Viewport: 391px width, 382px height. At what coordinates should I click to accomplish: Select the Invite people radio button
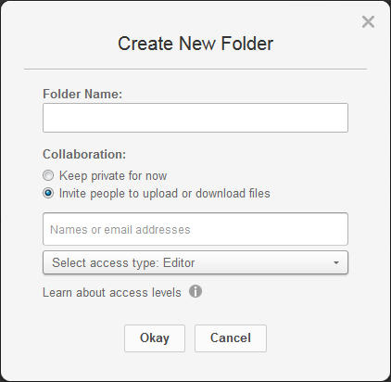(x=48, y=193)
